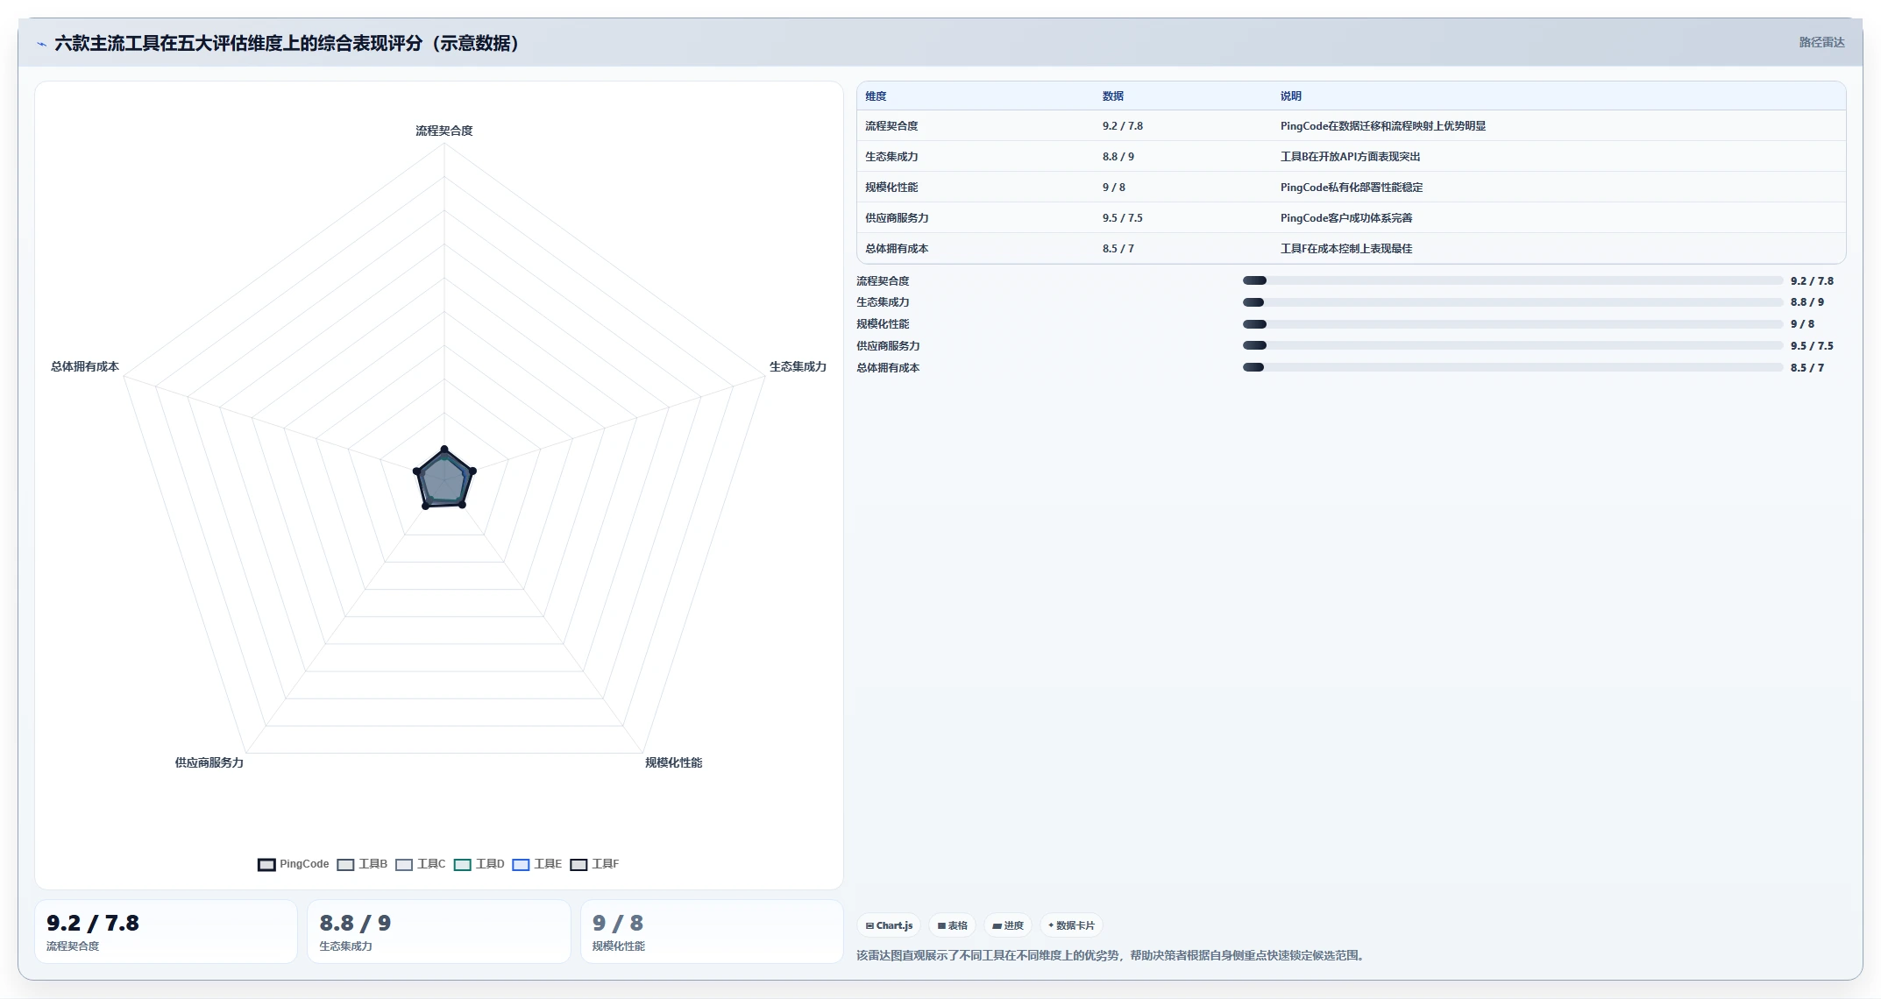The height and width of the screenshot is (999, 1881).
Task: Click note 工具B在开放API方面表现突出
Action: 1351,157
